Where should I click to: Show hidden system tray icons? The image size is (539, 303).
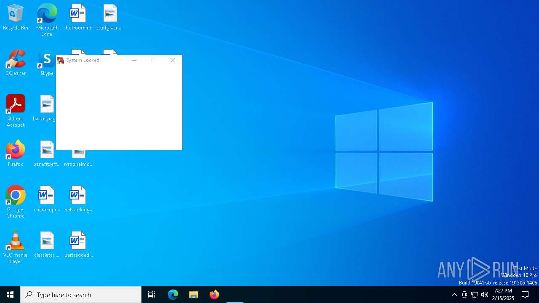(454, 295)
